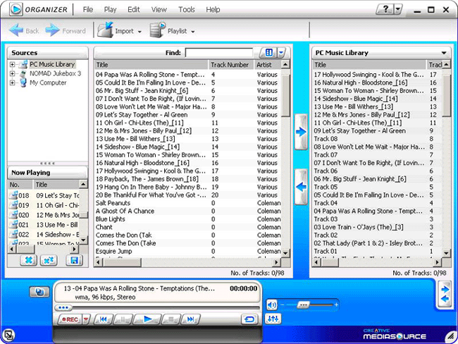Open the Edit menu
The image size is (458, 344).
pos(133,10)
